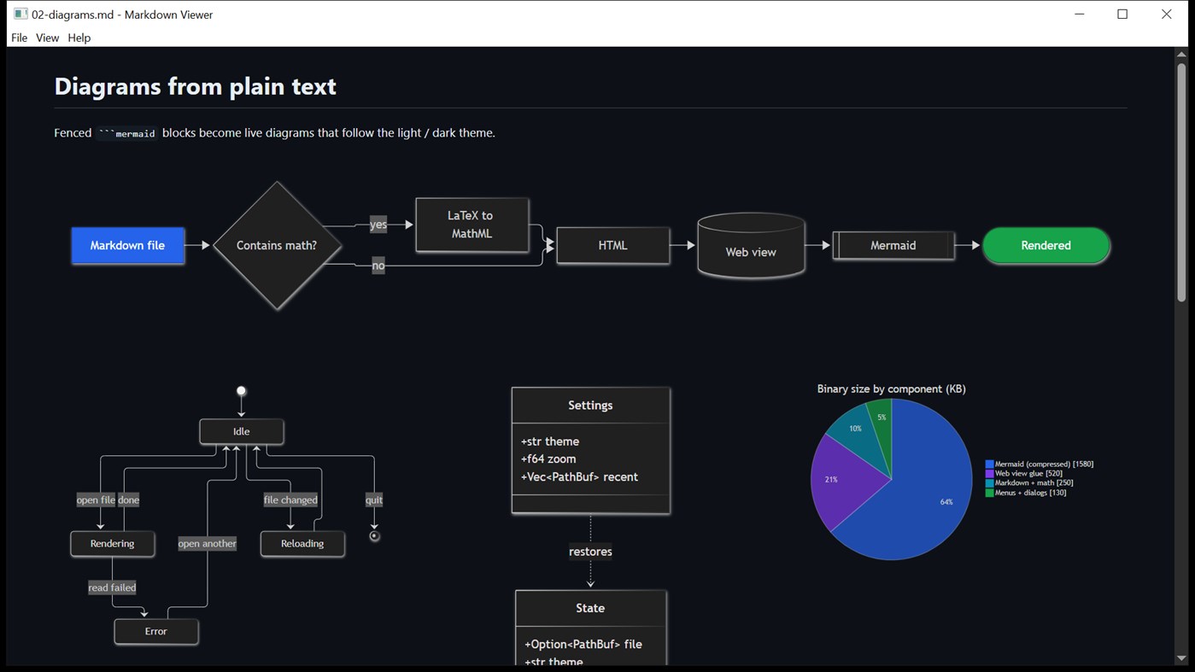The width and height of the screenshot is (1195, 672).
Task: Click the vertical scrollbar thumb
Action: click(1181, 183)
